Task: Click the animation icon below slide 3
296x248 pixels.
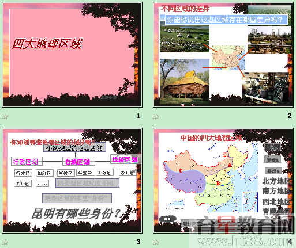Action: pos(5,242)
